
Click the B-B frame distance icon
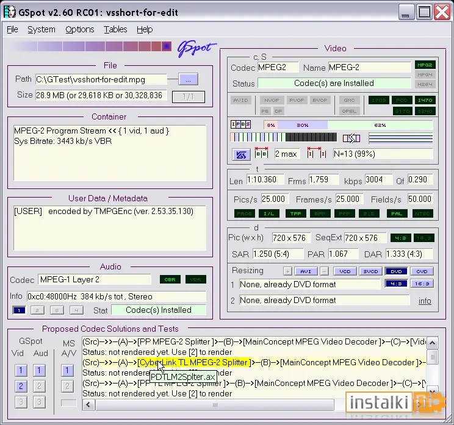pyautogui.click(x=261, y=153)
